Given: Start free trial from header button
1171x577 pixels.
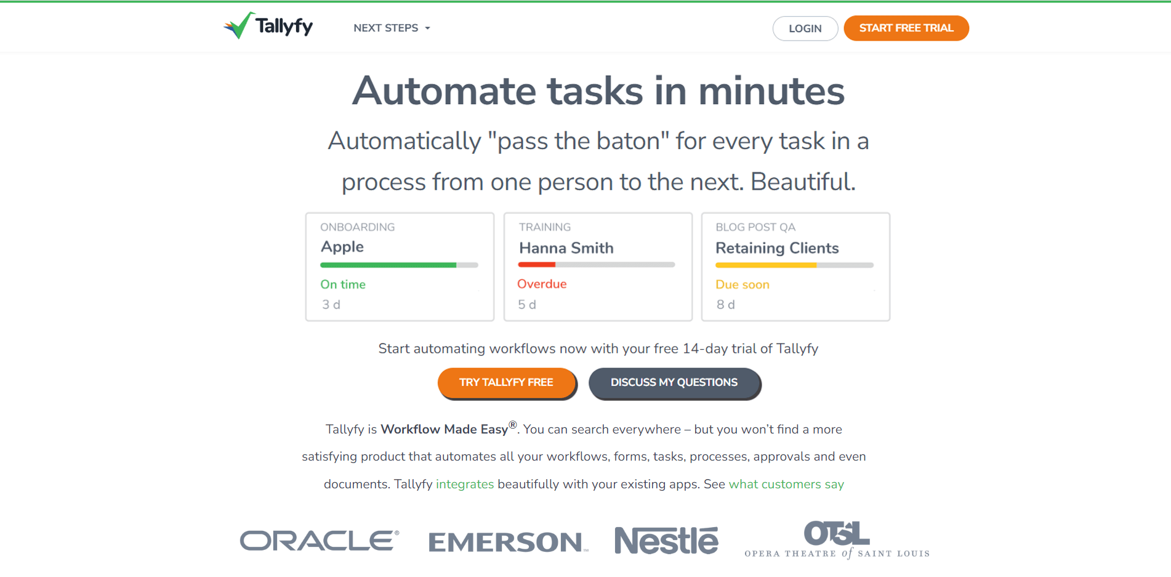Looking at the screenshot, I should click(x=906, y=28).
